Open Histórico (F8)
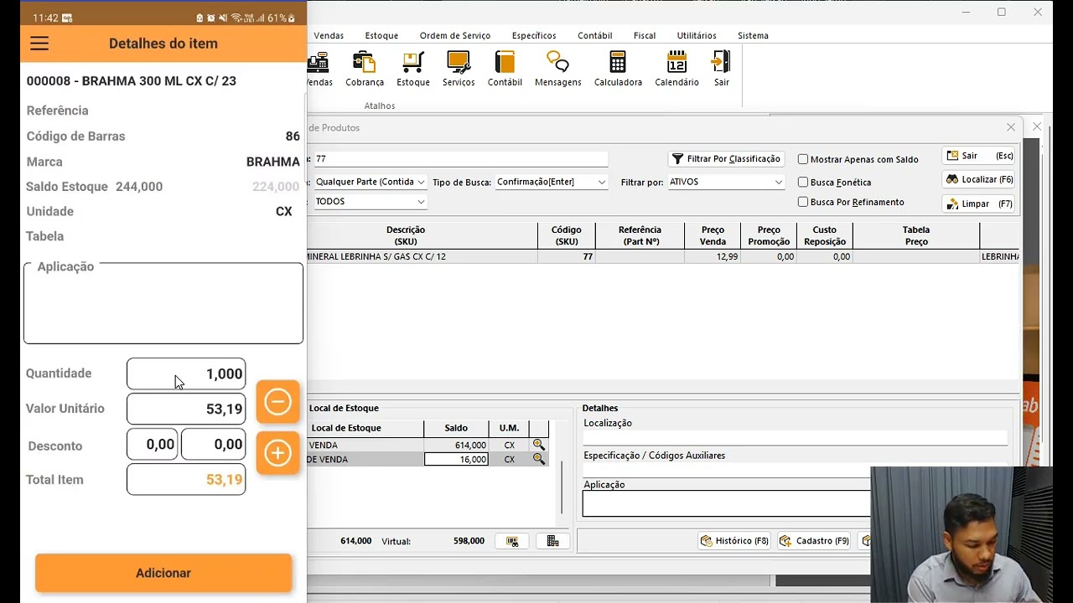This screenshot has height=603, width=1073. [734, 541]
